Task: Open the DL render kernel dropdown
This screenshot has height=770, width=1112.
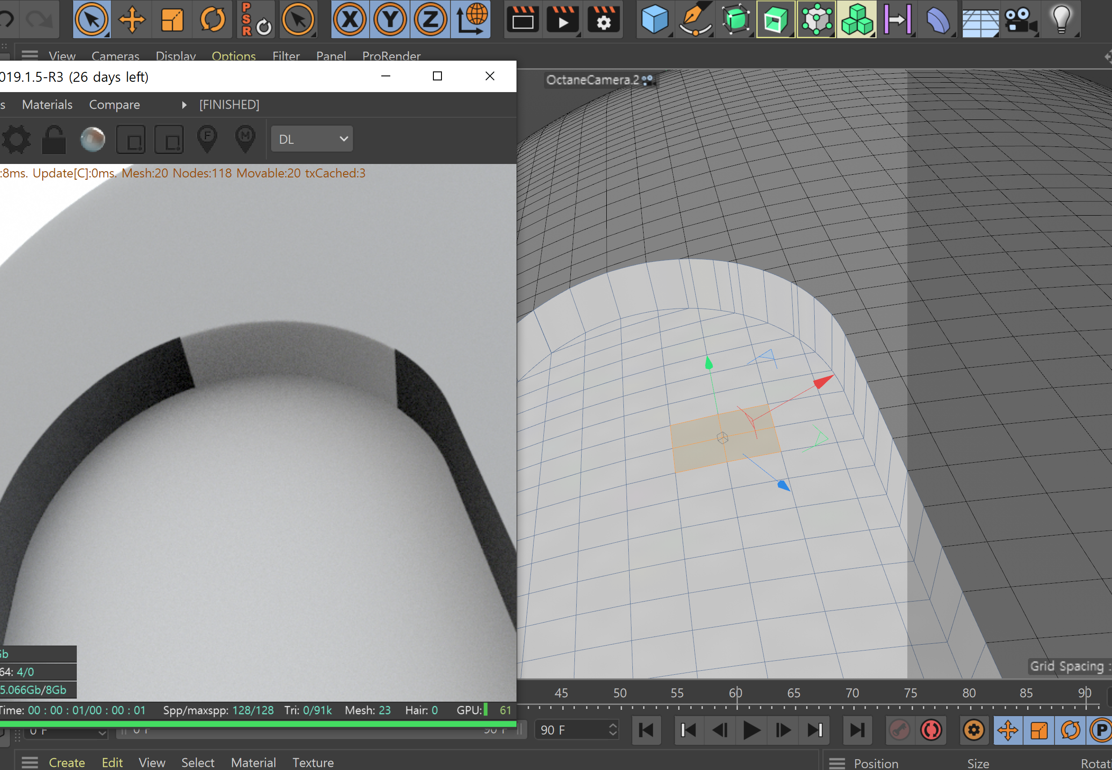Action: (x=312, y=139)
